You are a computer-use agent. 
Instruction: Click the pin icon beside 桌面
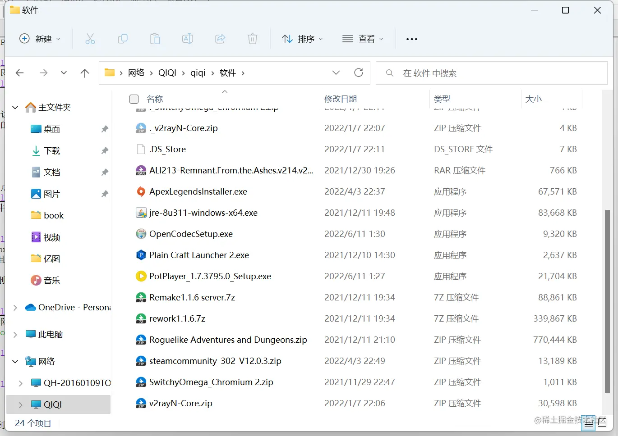tap(105, 129)
